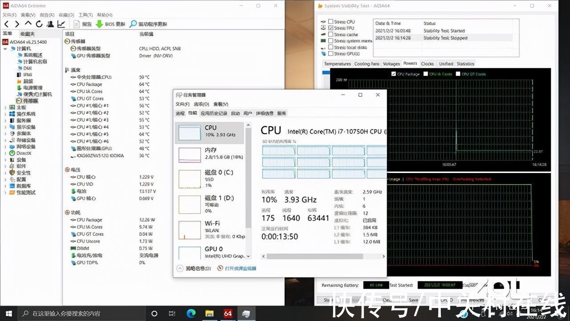The height and width of the screenshot is (321, 570).
Task: Toggle the CPU GT Cores graph checkbox
Action: point(458,74)
